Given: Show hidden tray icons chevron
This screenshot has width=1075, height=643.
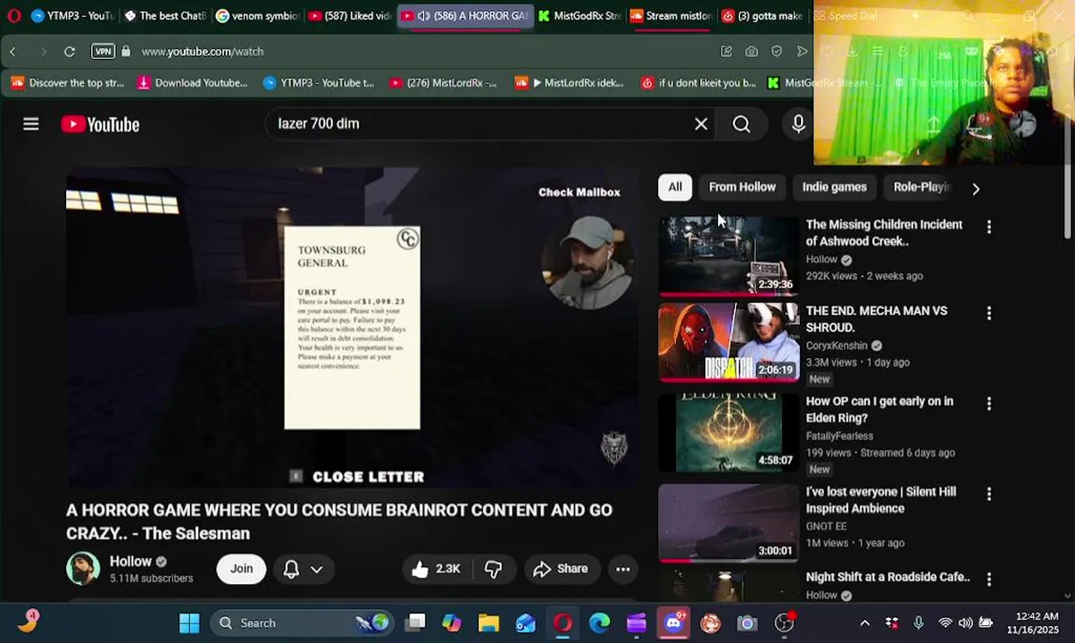Looking at the screenshot, I should tap(864, 623).
